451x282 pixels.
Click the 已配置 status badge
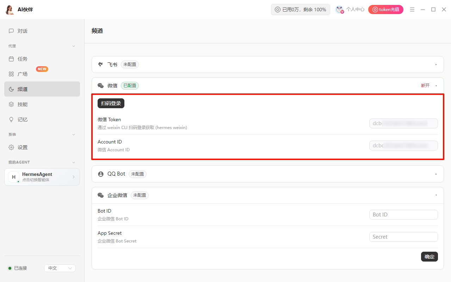pyautogui.click(x=130, y=86)
